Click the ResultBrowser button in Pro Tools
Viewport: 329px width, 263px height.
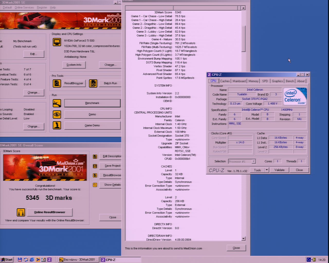74,83
